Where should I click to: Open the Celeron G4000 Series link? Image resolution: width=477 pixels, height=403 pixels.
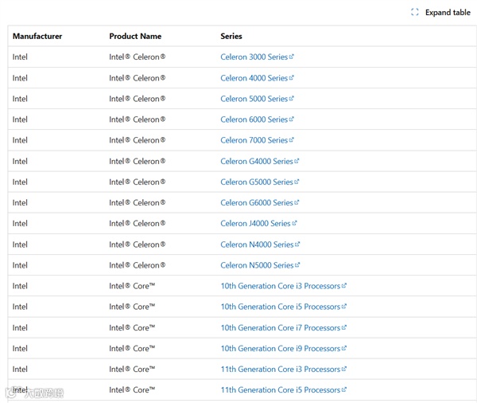pos(260,161)
